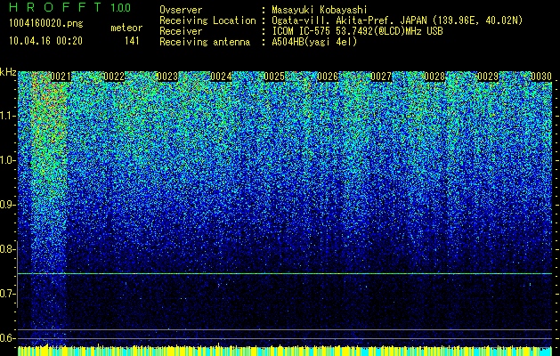Click the HROFFT 1.0.0 title text
560x356 pixels.
[69, 7]
